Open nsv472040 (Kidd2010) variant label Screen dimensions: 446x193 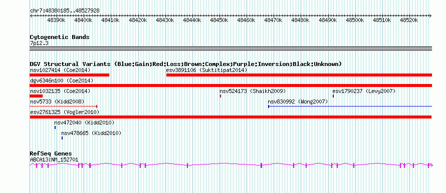[84, 122]
